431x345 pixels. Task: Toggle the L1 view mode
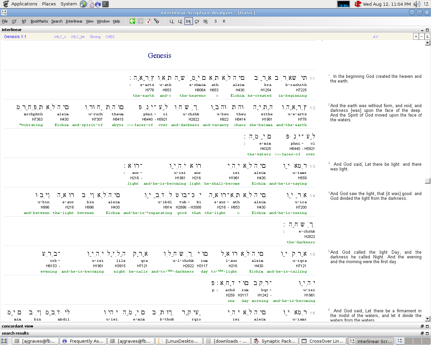tap(172, 21)
